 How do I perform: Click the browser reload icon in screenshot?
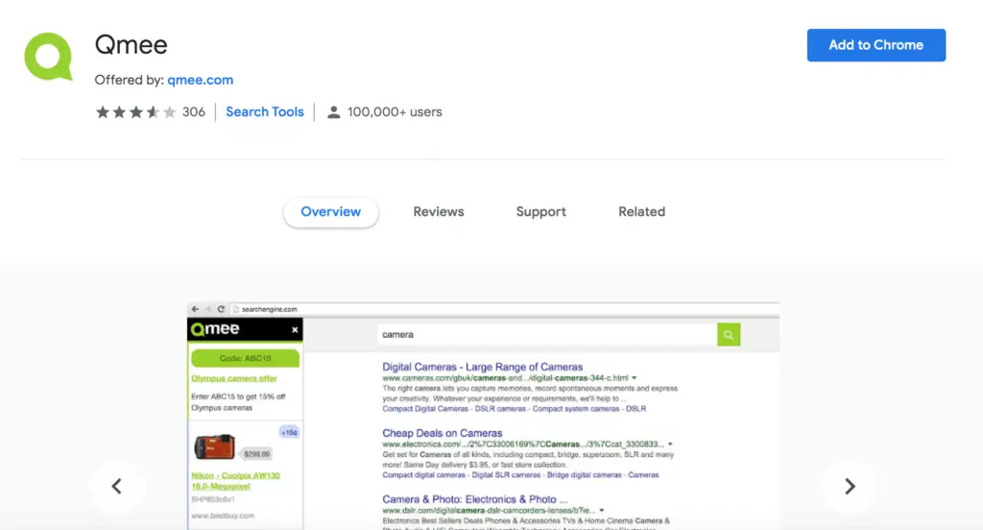221,309
